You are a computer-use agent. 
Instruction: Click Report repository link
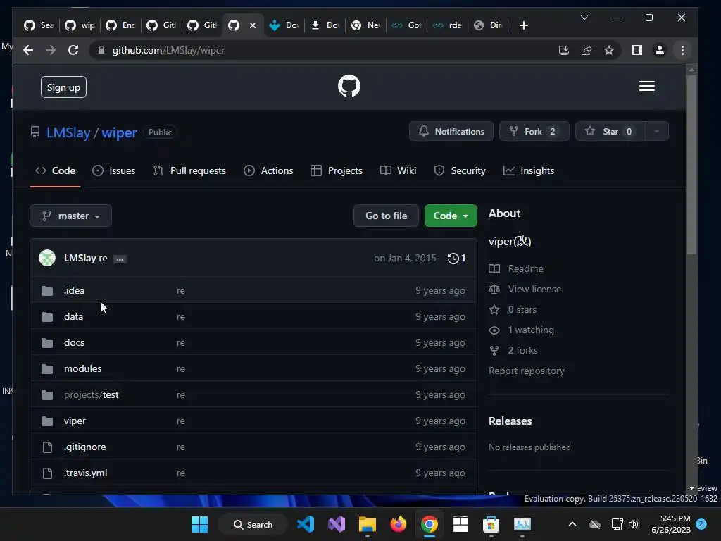(x=527, y=371)
